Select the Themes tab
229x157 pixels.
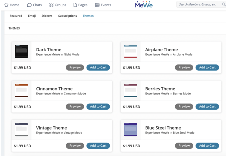(x=88, y=16)
